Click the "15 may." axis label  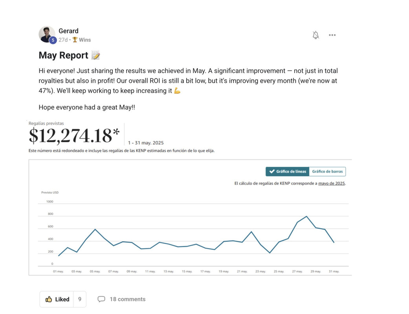click(187, 271)
